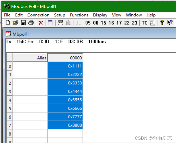Click the Modbus Poll title bar app icon

tap(7, 6)
